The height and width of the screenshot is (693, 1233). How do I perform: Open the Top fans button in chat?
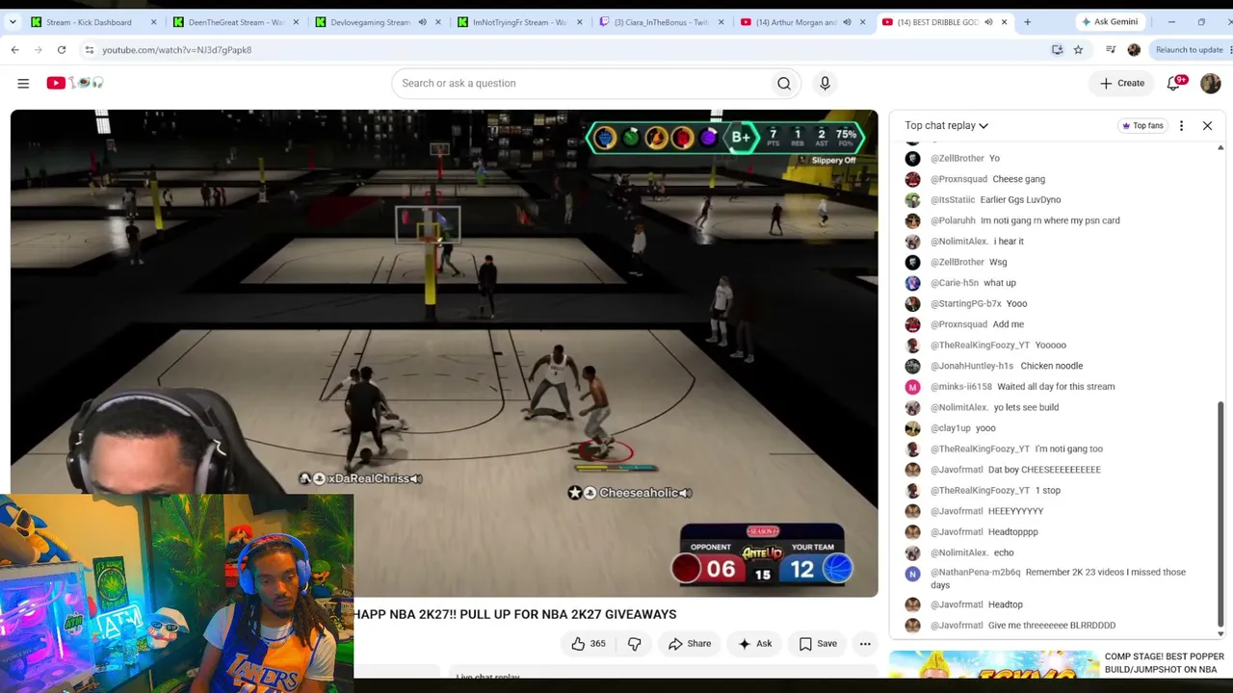1142,125
